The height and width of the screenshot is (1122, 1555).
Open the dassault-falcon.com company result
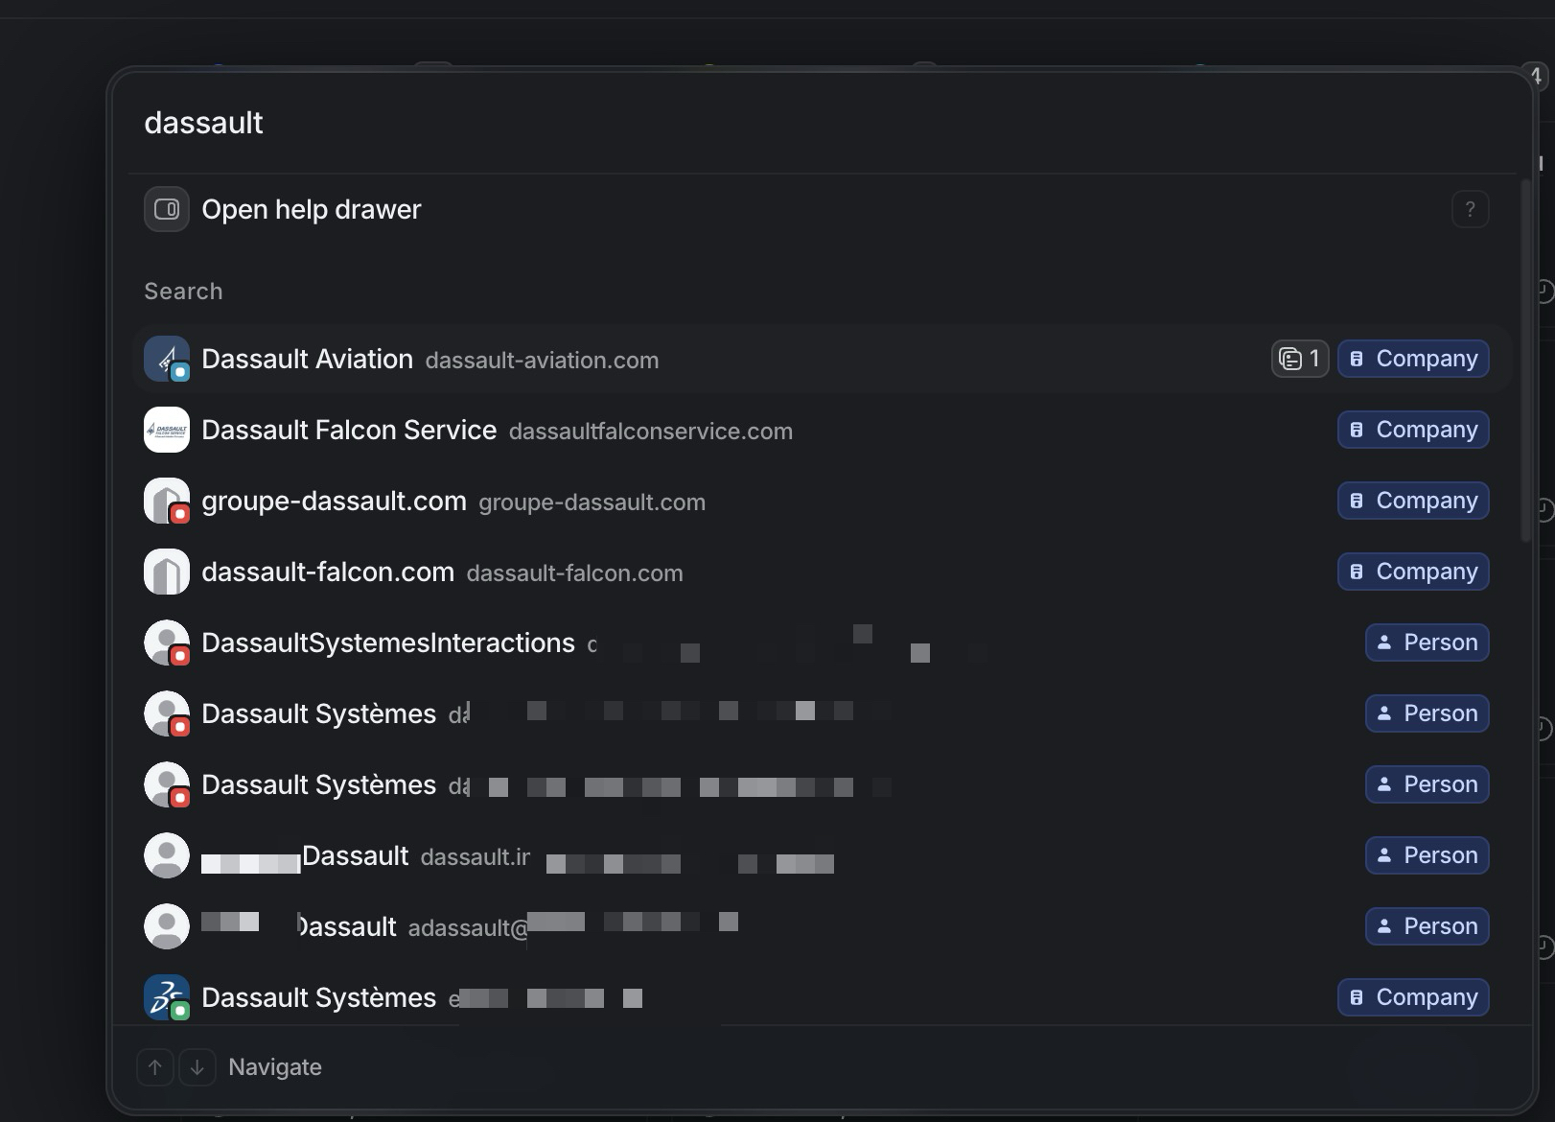click(x=822, y=573)
